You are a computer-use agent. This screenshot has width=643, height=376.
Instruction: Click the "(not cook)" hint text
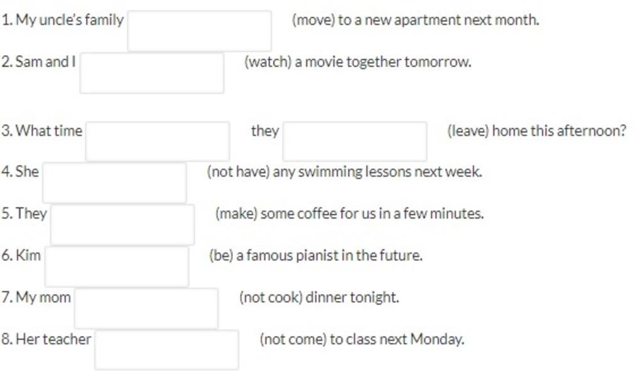pyautogui.click(x=271, y=297)
